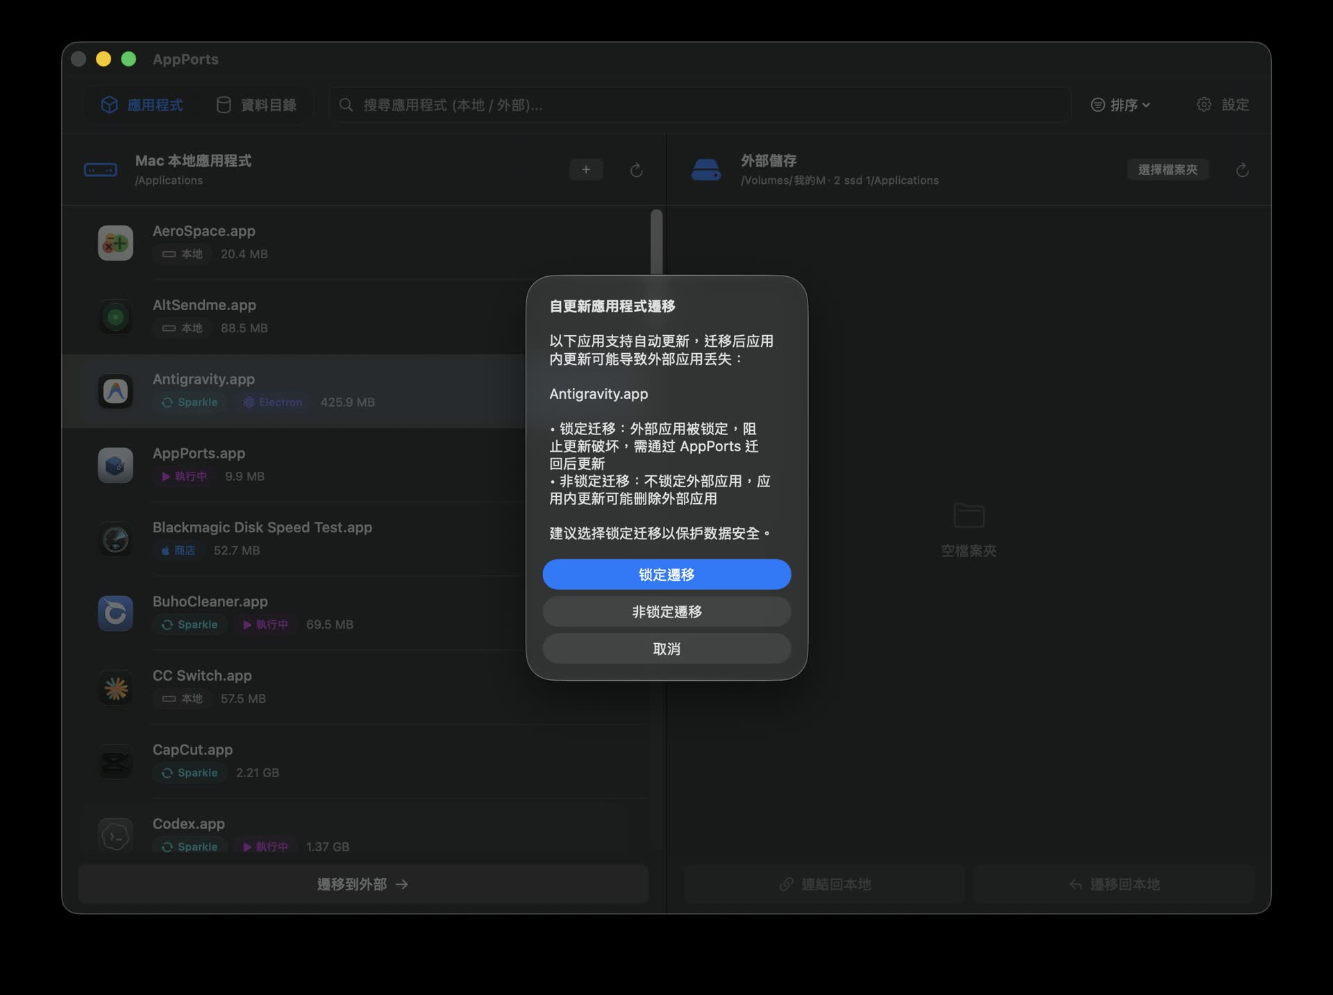Click the 執行中 badge on AppPorts.app

tap(184, 477)
